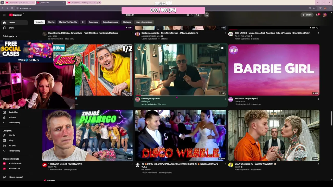
Task: Open options for David Guetta Party Mix
Action: (132, 33)
